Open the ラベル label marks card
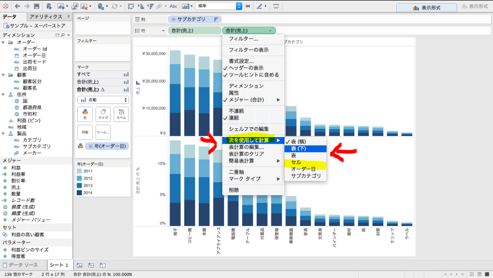The width and height of the screenshot is (493, 278). click(x=122, y=114)
